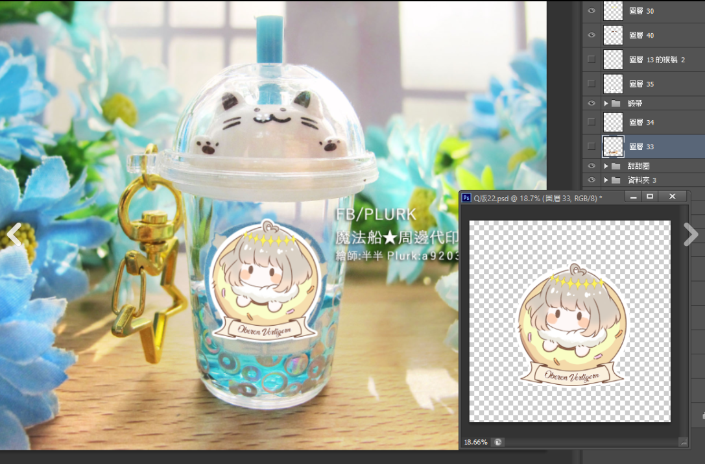Select the group name 資料夾 3
Screen dimensions: 705x464
click(x=642, y=180)
